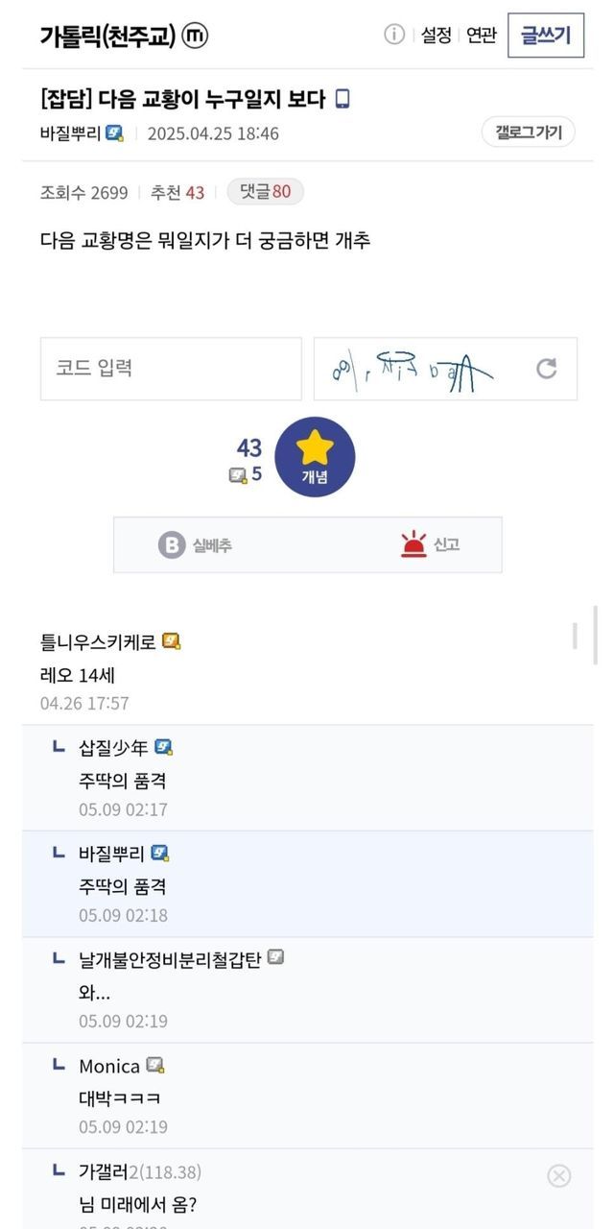
Task: Click the 실베추 B icon button
Action: click(x=171, y=545)
